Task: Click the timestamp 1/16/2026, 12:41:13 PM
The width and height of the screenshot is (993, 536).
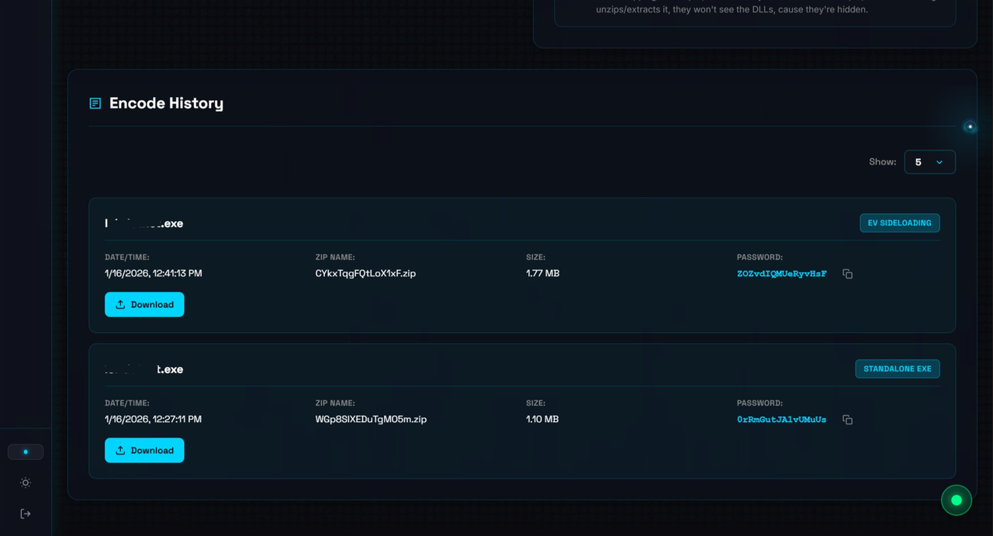Action: point(154,273)
